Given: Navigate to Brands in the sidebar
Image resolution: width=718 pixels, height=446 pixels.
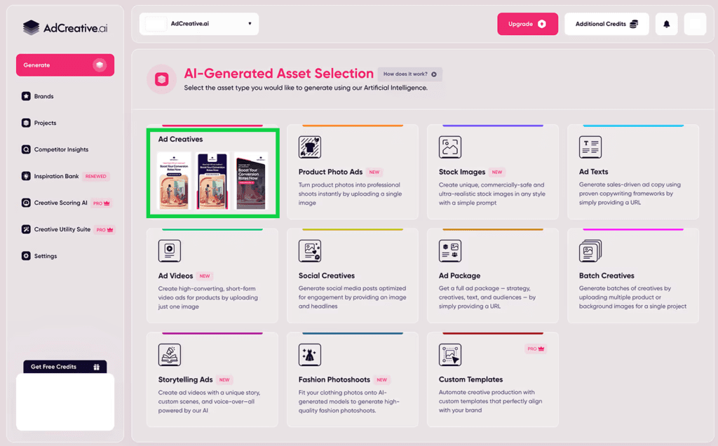Looking at the screenshot, I should [x=43, y=96].
